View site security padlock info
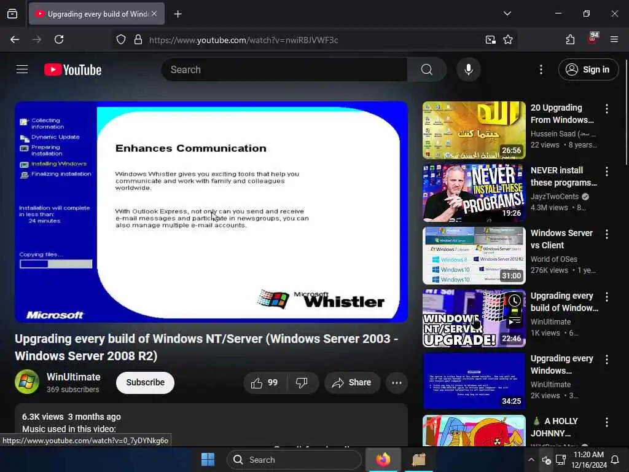 [x=138, y=39]
